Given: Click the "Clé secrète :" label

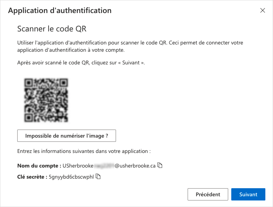Looking at the screenshot, I should 32,177.
